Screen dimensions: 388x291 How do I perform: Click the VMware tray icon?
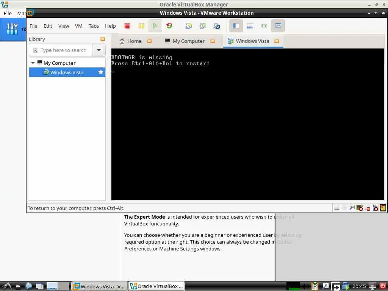pos(345,286)
